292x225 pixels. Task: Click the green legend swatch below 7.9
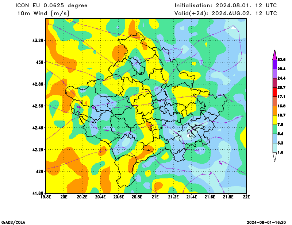tap(275, 129)
